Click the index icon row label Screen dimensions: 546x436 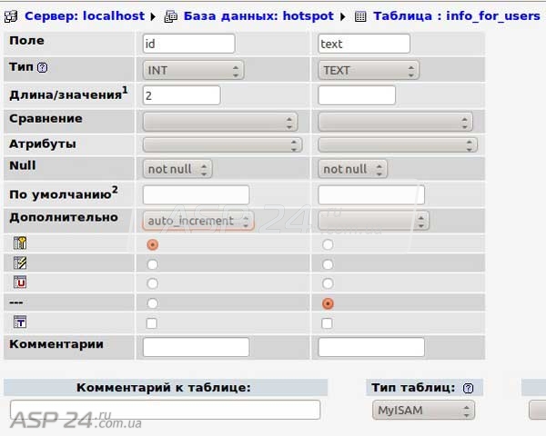20,263
